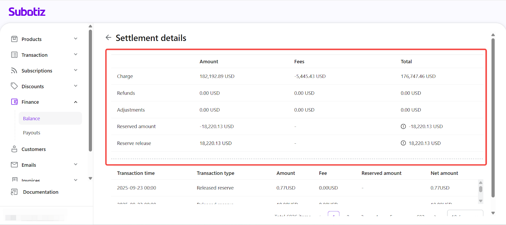Click the Subscriptions feed icon
This screenshot has height=225, width=506.
point(14,71)
